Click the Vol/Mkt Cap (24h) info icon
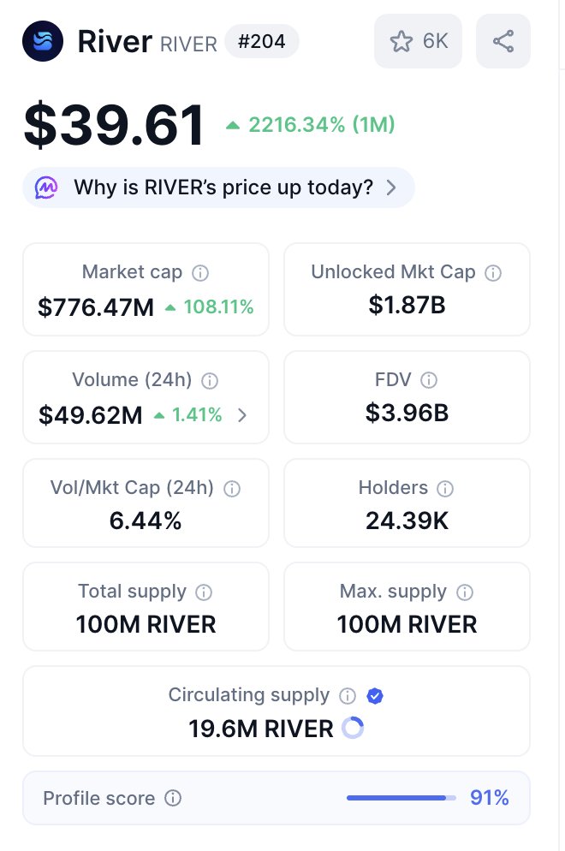The image size is (565, 851). [232, 489]
